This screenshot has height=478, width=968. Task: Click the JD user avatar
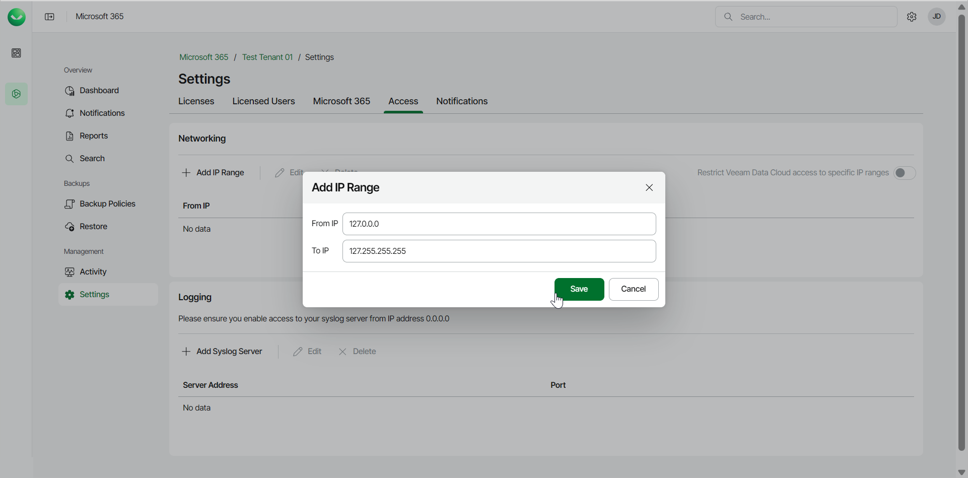(x=937, y=17)
